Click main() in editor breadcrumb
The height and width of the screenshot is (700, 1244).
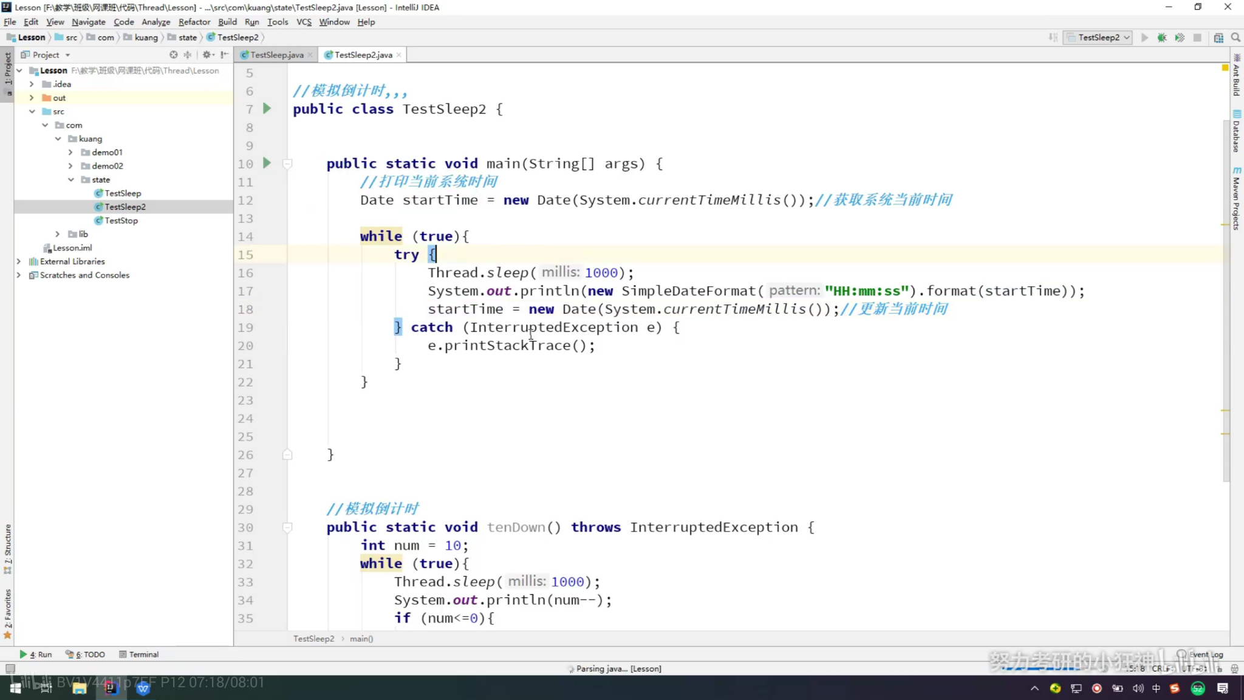tap(361, 639)
